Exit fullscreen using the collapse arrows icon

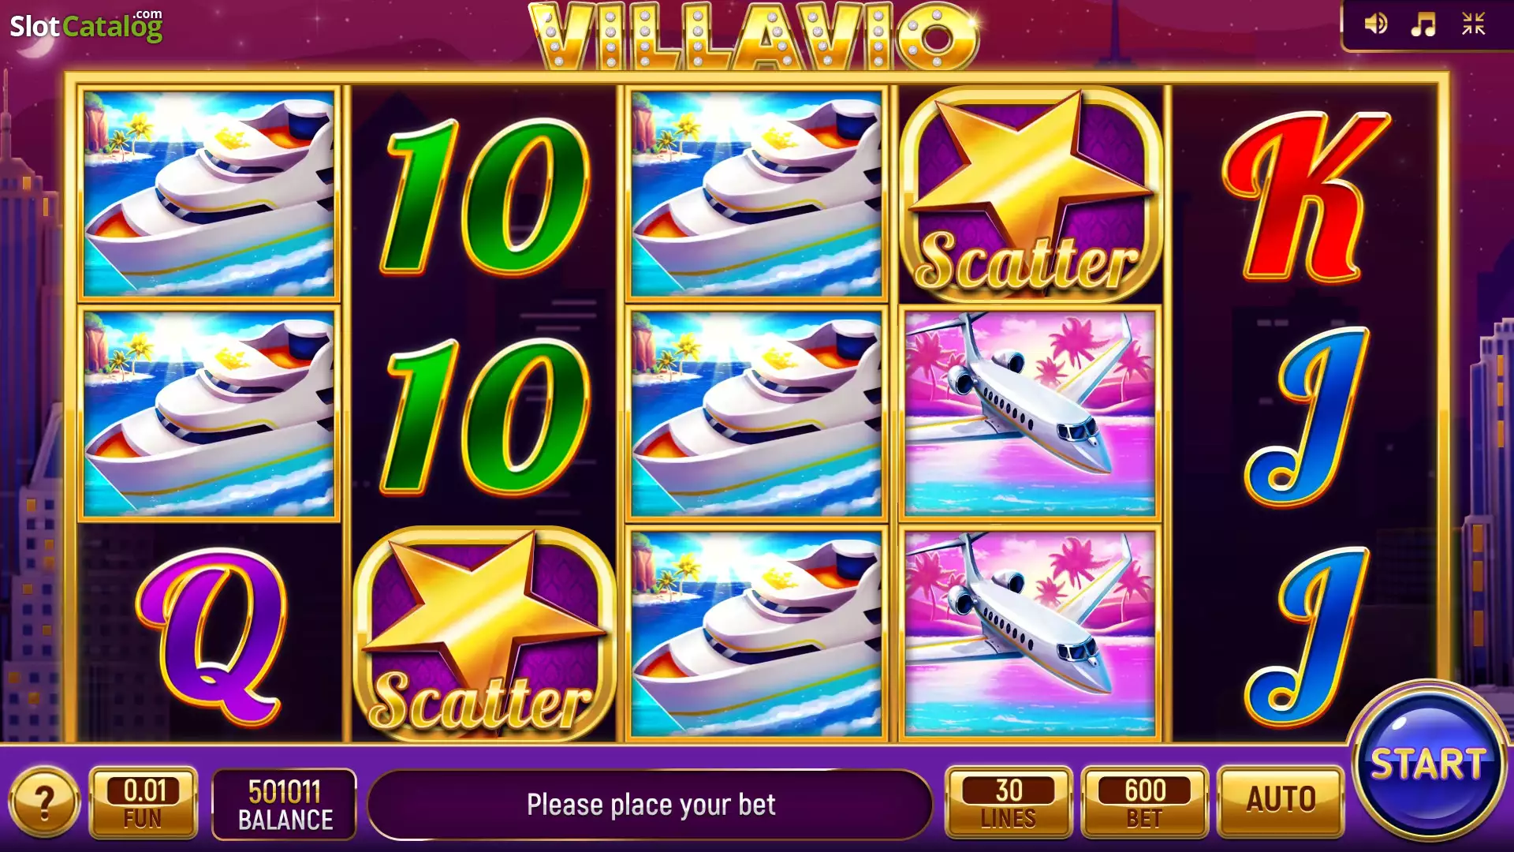point(1473,24)
